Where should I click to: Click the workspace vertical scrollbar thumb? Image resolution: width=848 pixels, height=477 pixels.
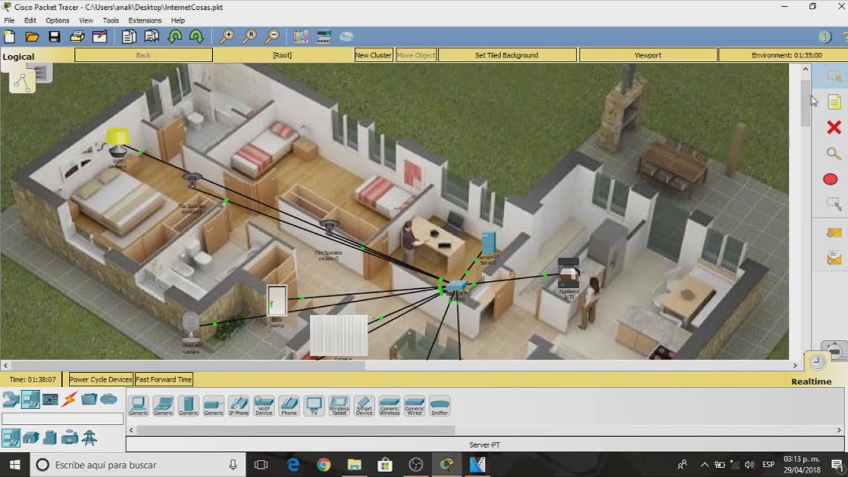click(x=806, y=103)
